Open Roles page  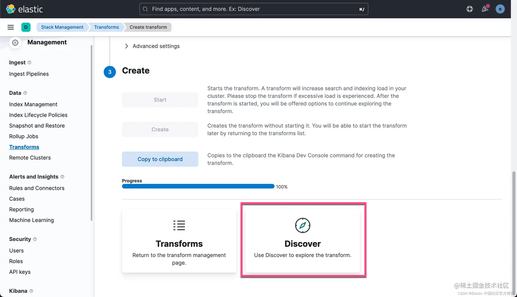tap(16, 261)
